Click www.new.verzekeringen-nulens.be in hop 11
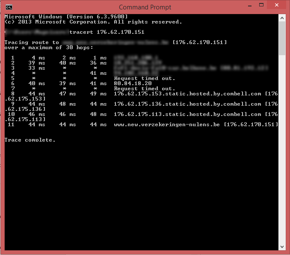 (x=167, y=125)
